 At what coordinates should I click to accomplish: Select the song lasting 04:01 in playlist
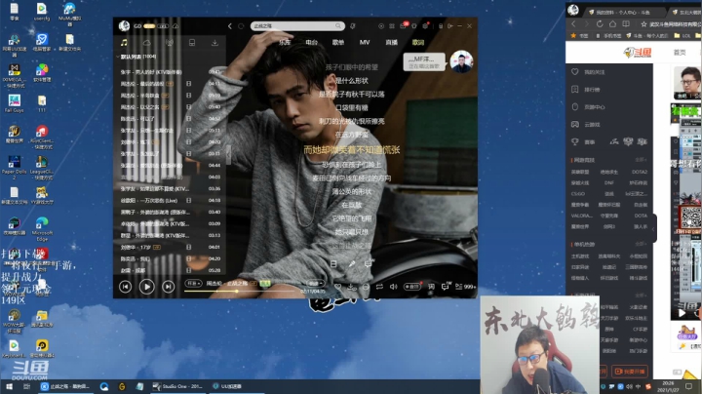(170, 247)
